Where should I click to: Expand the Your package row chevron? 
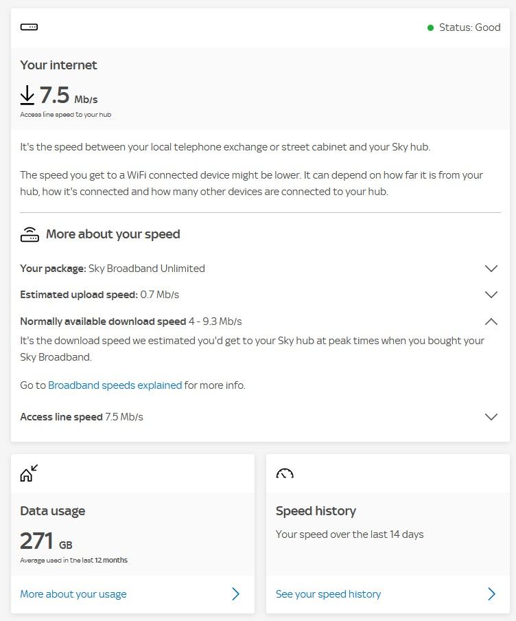click(x=491, y=269)
